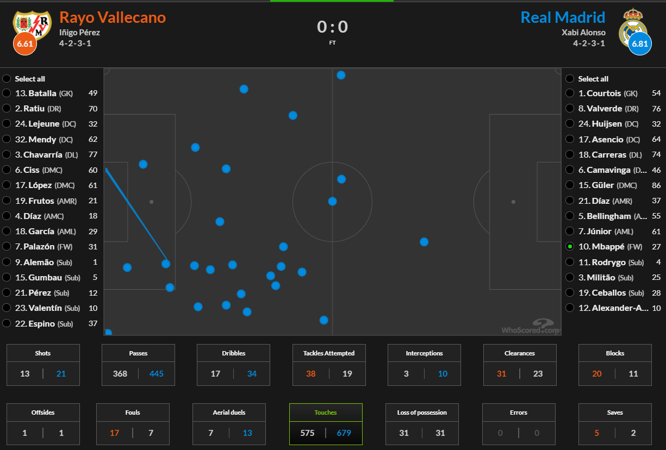The height and width of the screenshot is (450, 666).
Task: Click the touch dot inside the centre circle
Action: (332, 201)
